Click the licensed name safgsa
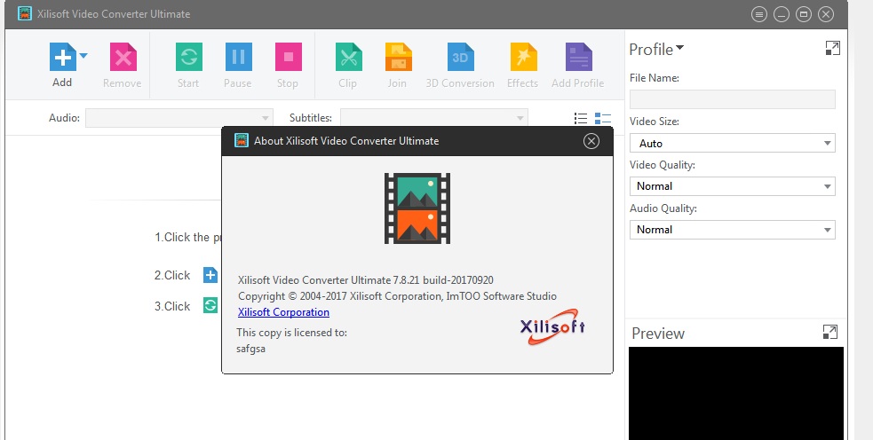Image resolution: width=873 pixels, height=440 pixels. tap(250, 350)
